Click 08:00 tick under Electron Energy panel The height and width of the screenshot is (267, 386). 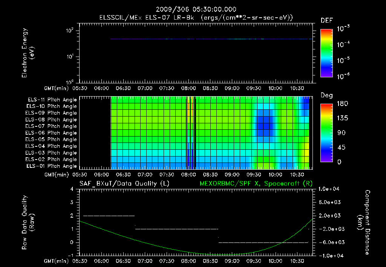coord(188,88)
